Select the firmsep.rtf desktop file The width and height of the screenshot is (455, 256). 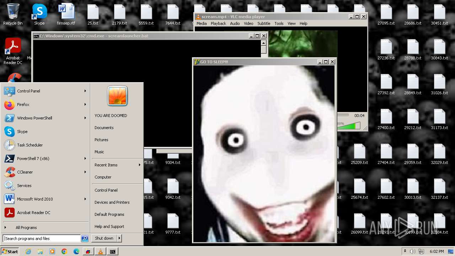click(66, 14)
